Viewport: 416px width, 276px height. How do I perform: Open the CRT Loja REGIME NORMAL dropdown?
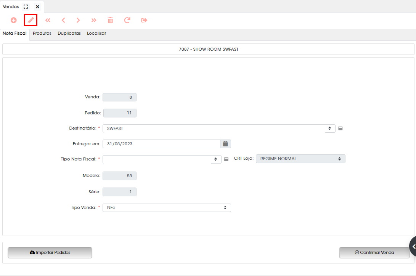[x=300, y=159]
